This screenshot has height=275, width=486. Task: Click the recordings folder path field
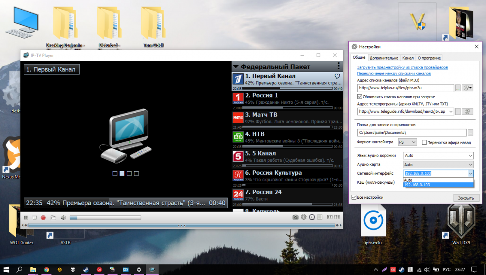click(x=412, y=133)
